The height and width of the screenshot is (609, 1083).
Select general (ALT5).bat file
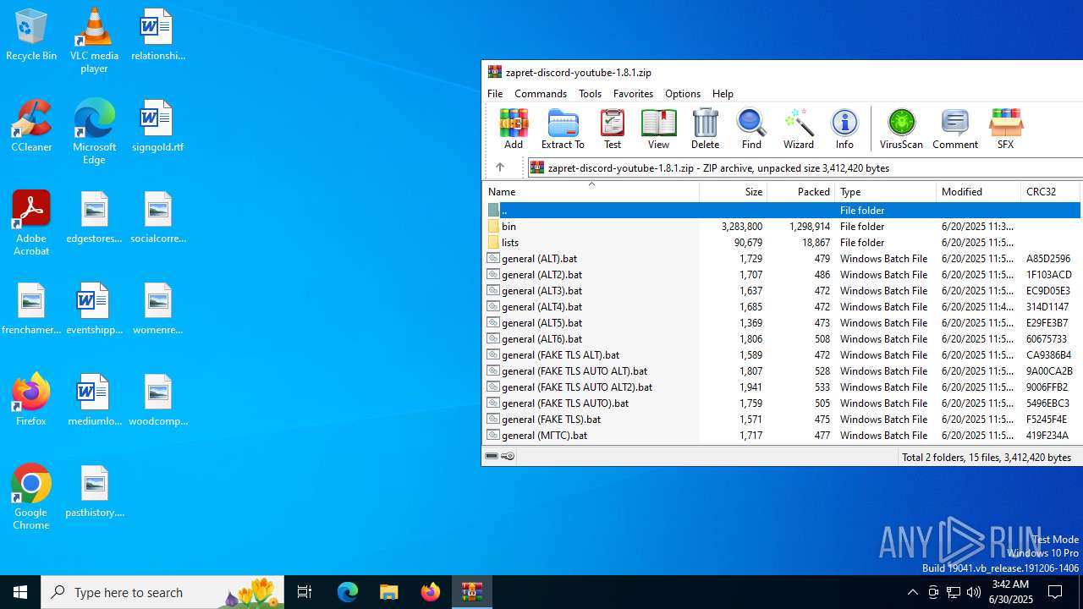pyautogui.click(x=782, y=323)
